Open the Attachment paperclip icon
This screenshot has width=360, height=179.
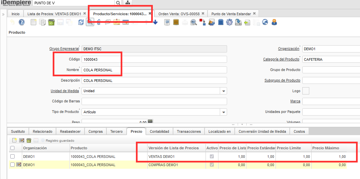click(98, 22)
